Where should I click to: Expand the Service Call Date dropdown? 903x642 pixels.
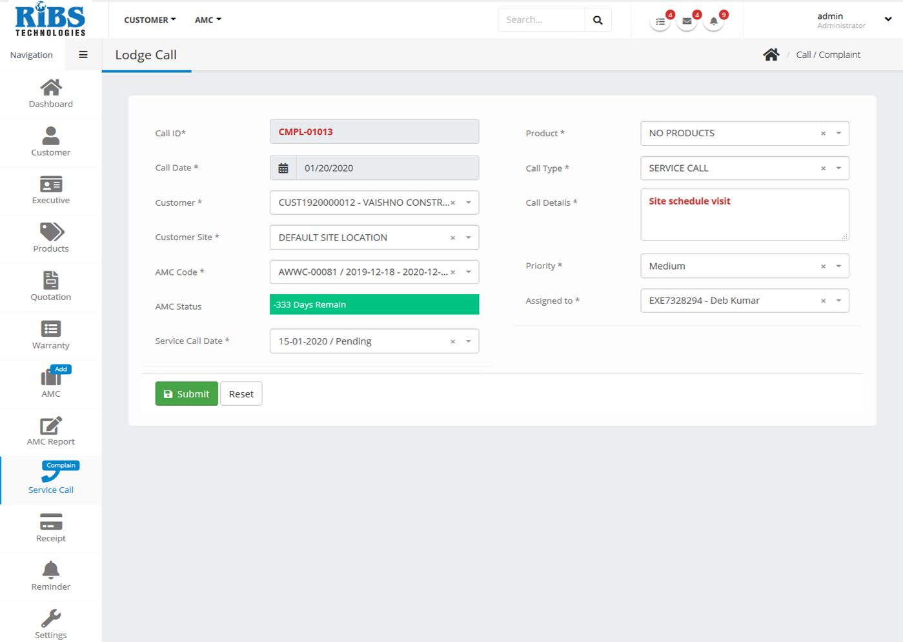coord(468,341)
